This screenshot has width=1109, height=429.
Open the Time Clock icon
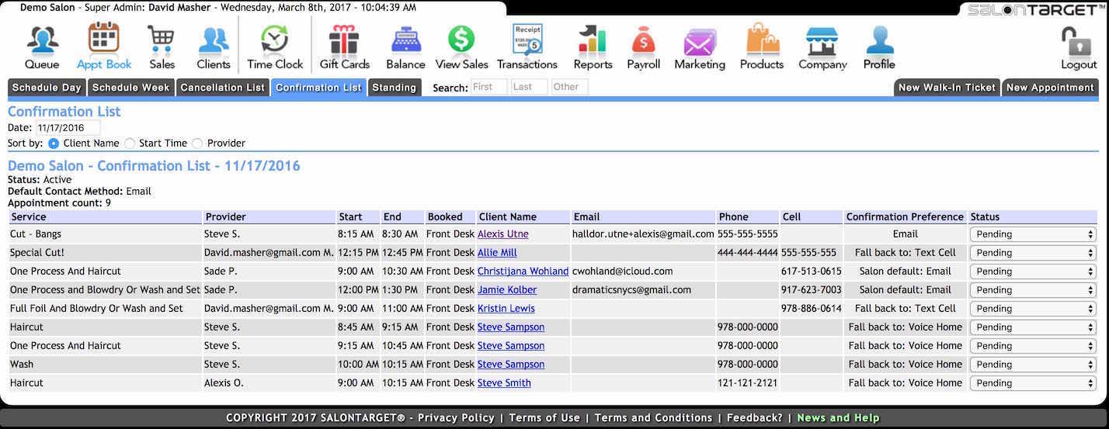click(x=275, y=40)
